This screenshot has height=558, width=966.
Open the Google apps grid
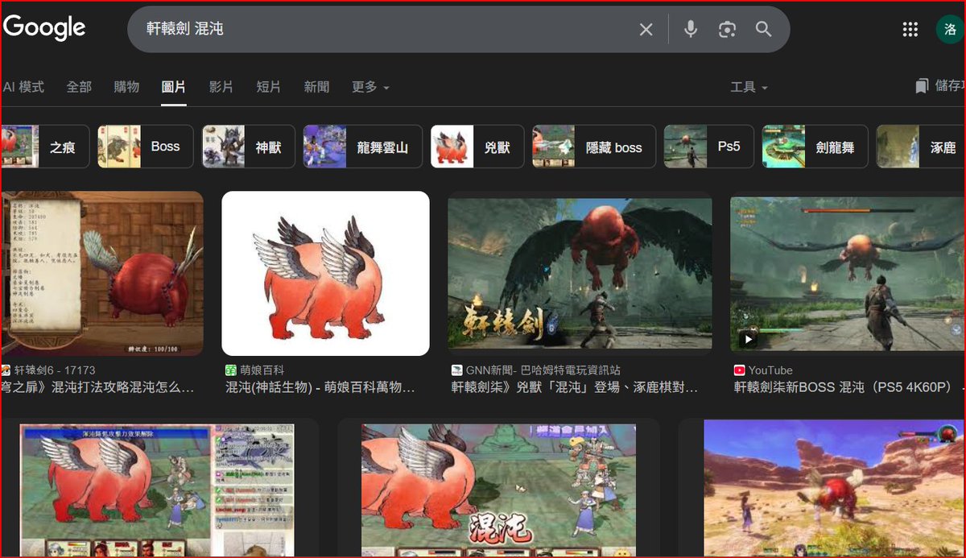point(910,30)
